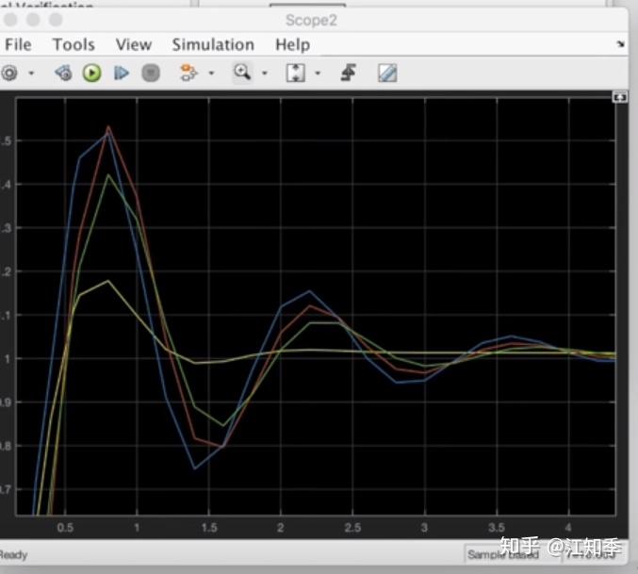Expand the Scale Axes dropdown arrow
638x574 pixels.
click(318, 74)
